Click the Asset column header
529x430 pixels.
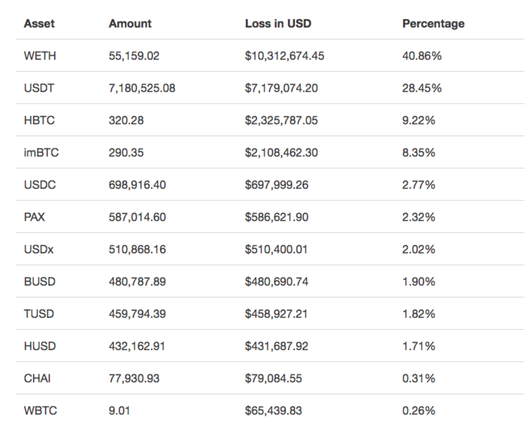tap(39, 24)
